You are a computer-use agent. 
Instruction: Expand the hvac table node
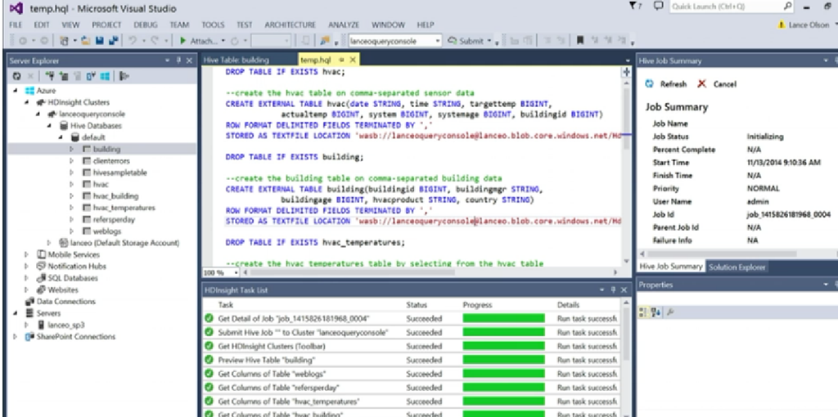coord(71,185)
